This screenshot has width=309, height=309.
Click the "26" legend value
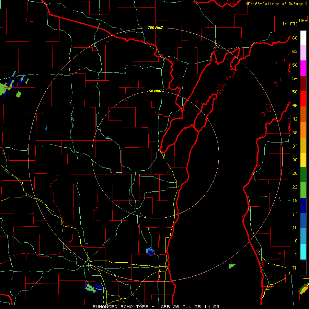(x=295, y=173)
